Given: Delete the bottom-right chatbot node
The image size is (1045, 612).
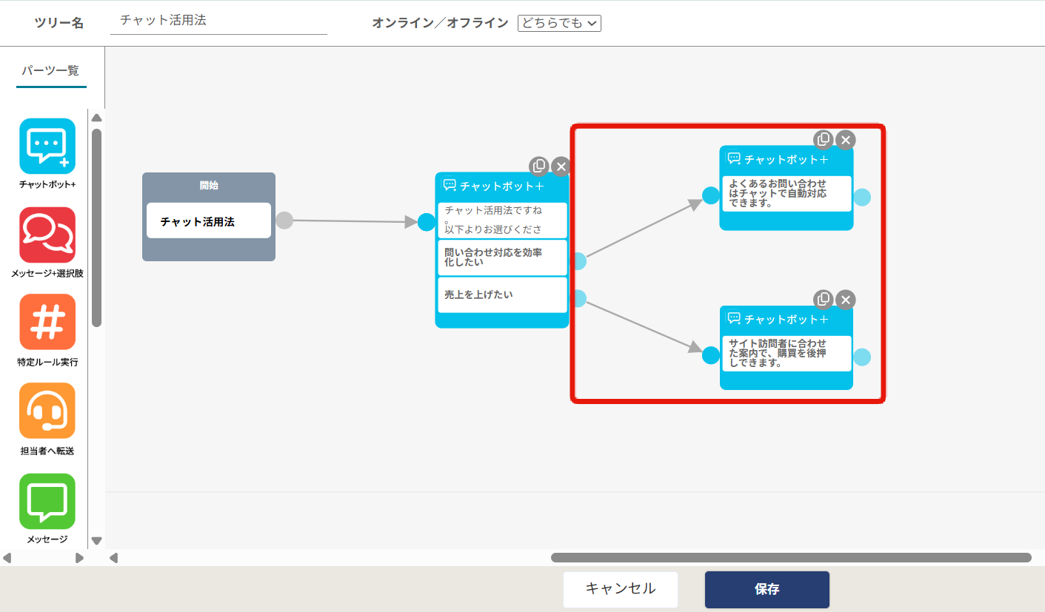Looking at the screenshot, I should tap(845, 300).
